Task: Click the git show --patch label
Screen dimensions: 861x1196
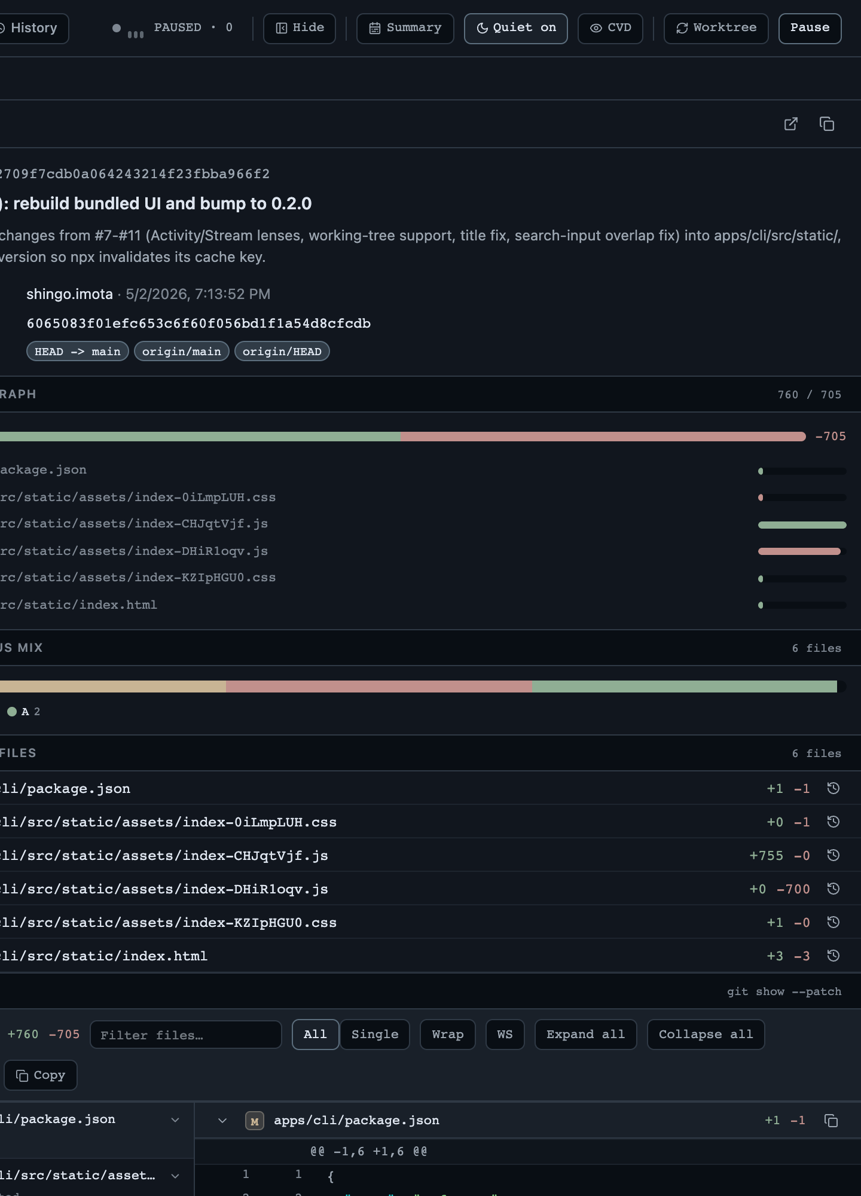Action: tap(784, 991)
